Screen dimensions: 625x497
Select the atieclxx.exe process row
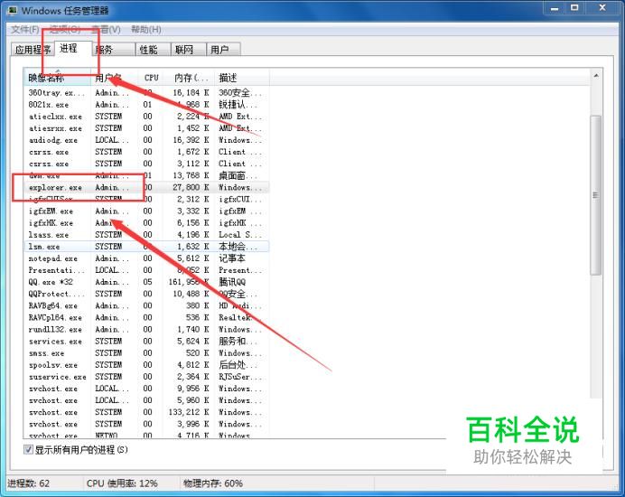pos(146,117)
